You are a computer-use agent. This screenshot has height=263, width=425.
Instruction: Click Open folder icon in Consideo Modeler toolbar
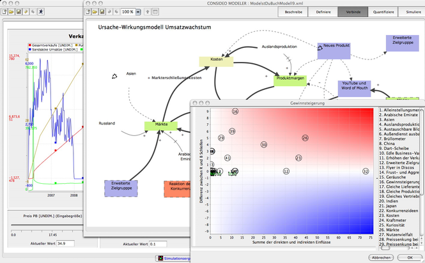tap(95, 12)
